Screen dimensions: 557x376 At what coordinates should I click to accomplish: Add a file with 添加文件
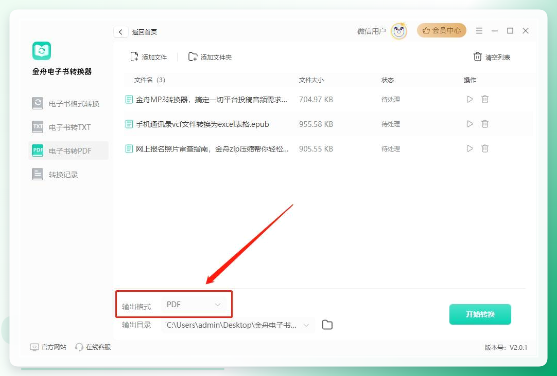148,57
